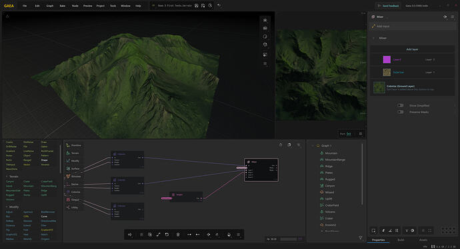Screen dimensions: 460x249
Task: Switch to the Assets tab
Action: pos(423,240)
